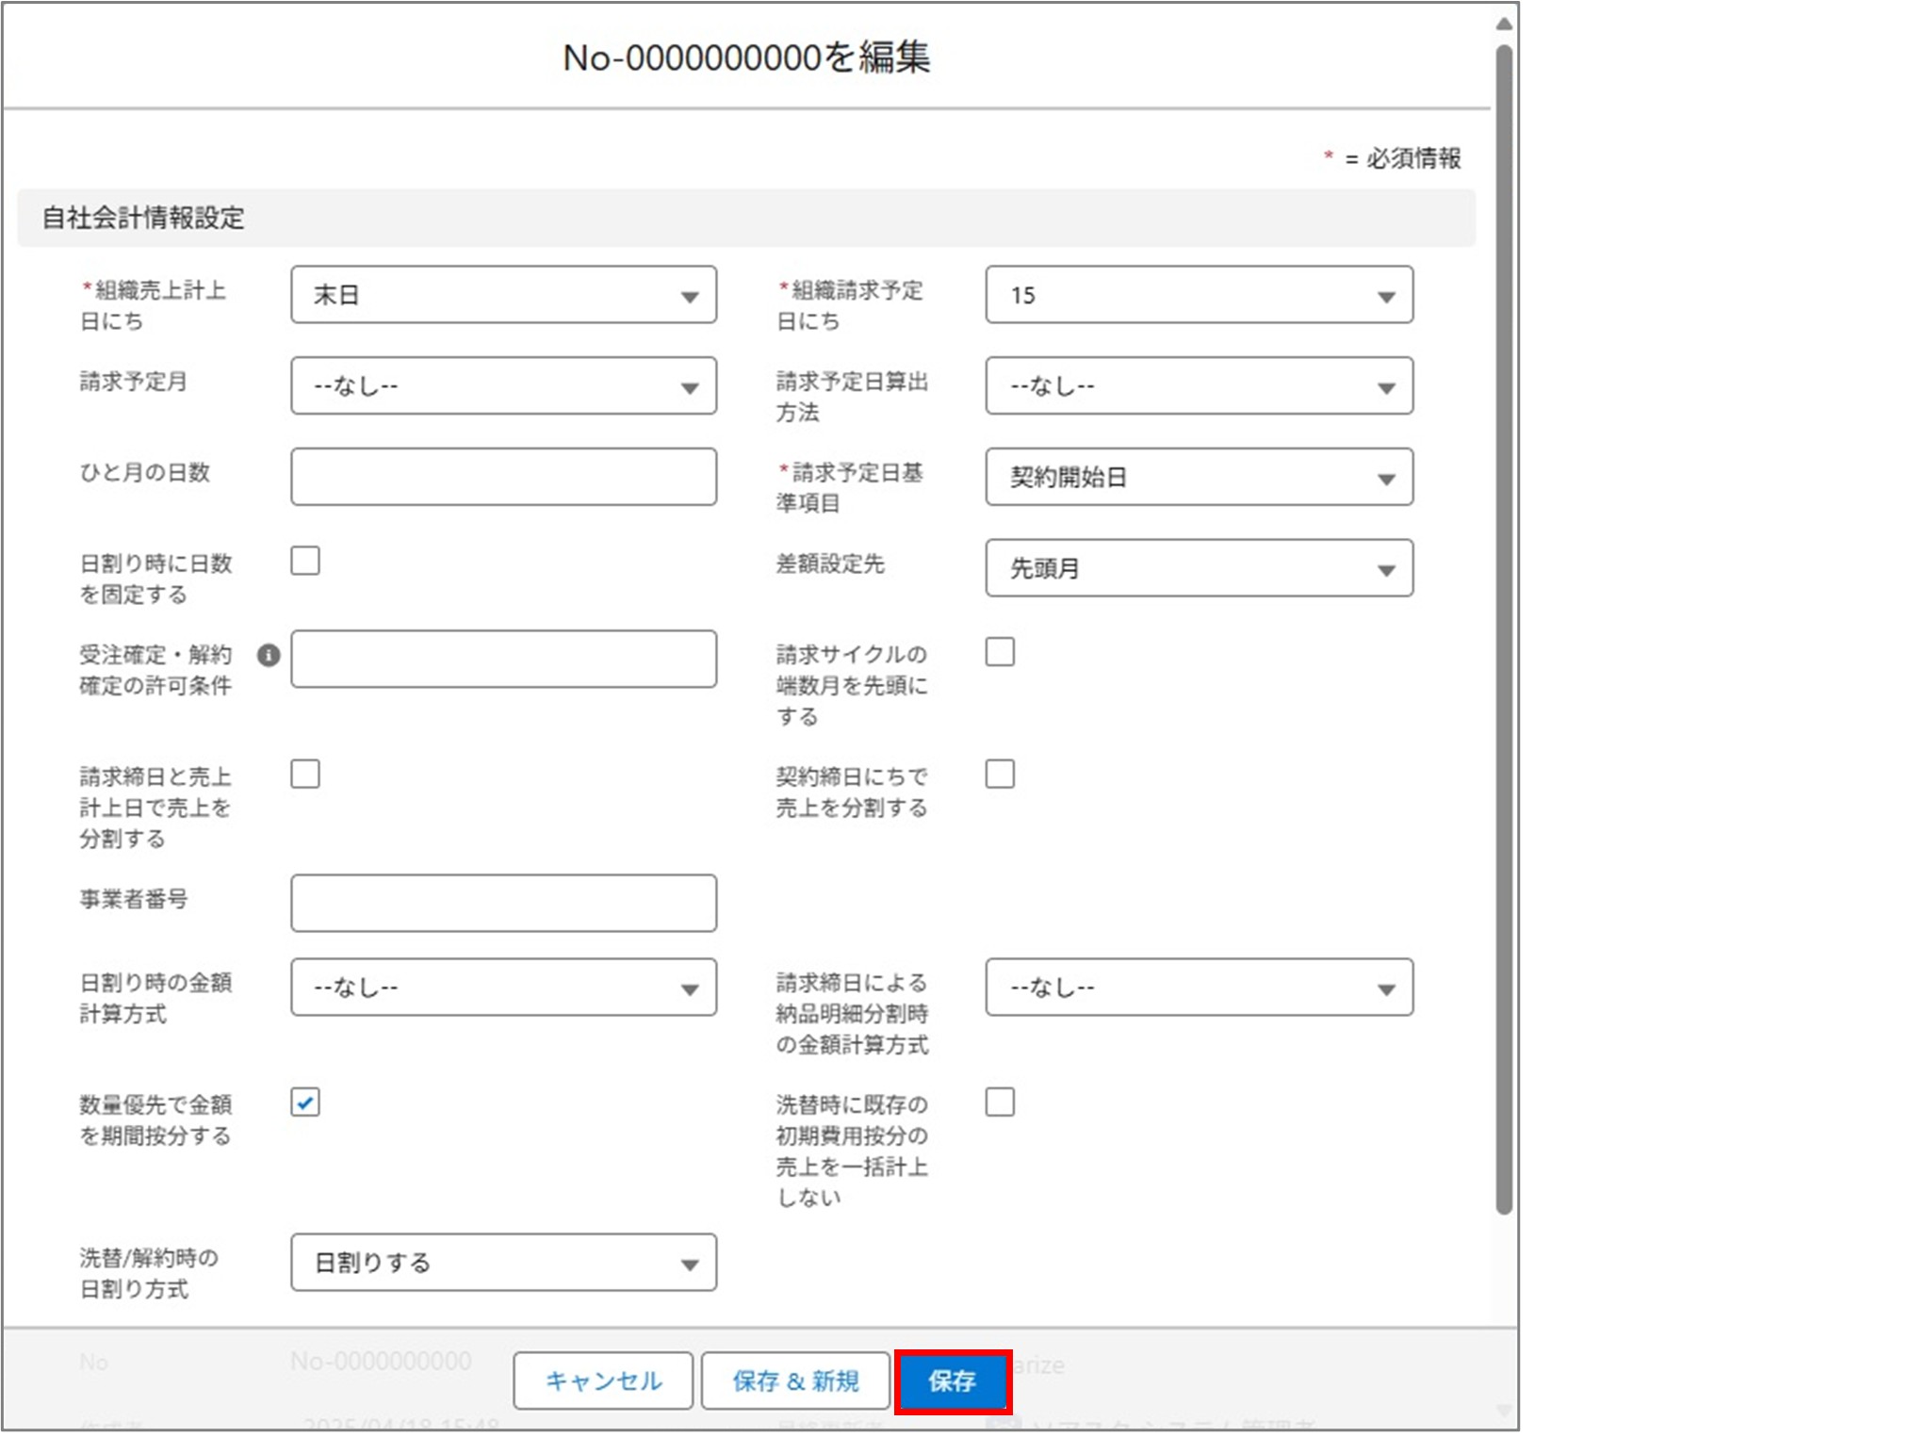Open the 洗替/解約時の日割り方式 dropdown

click(504, 1263)
